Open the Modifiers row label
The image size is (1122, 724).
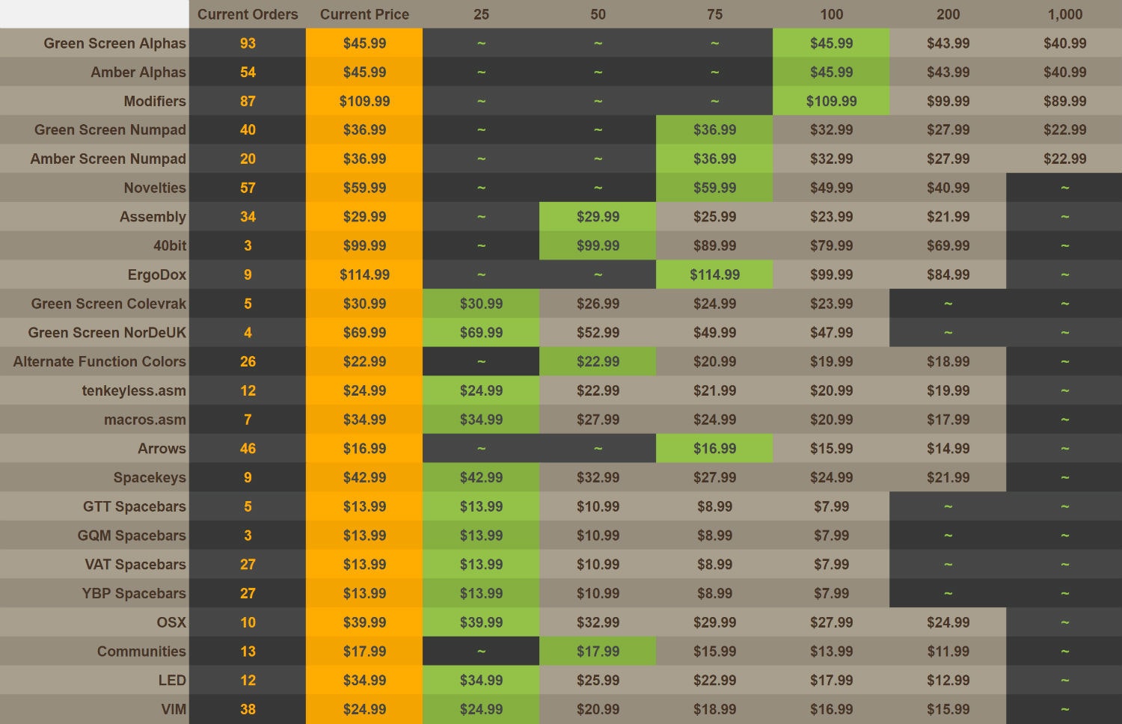[155, 101]
